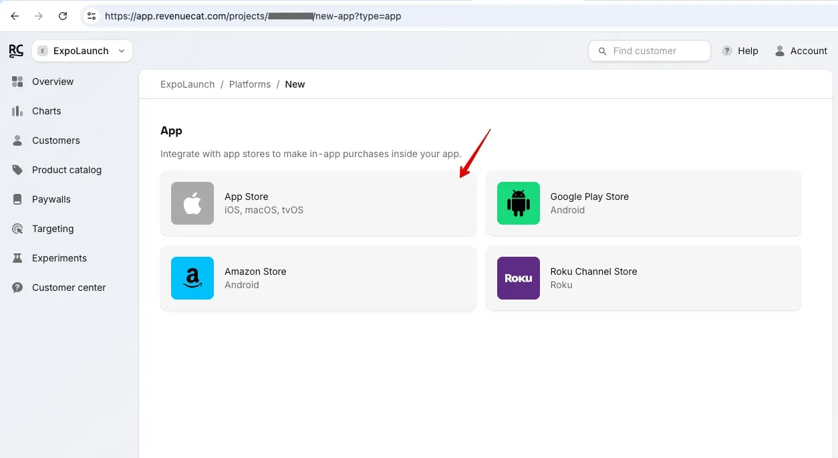Click the Product catalog tag icon
The width and height of the screenshot is (838, 458).
(18, 170)
